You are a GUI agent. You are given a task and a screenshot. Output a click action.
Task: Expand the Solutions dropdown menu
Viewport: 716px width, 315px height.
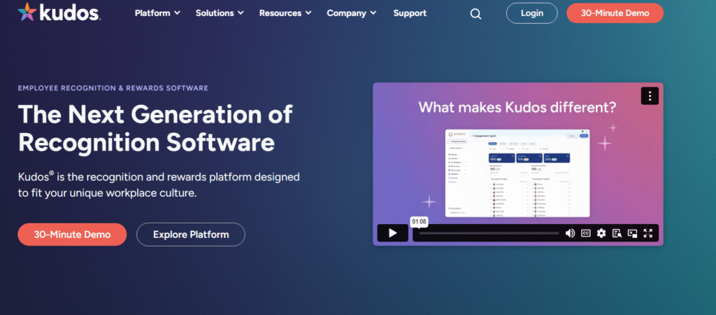[220, 13]
